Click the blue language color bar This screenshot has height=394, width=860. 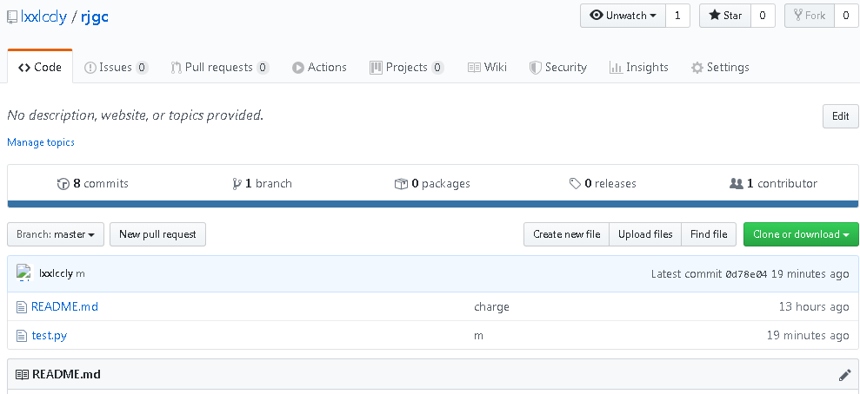433,205
